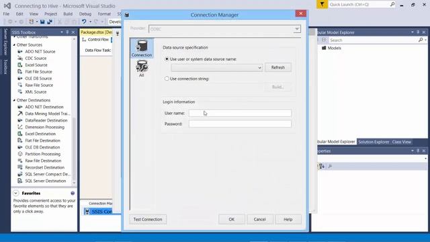Screen dimensions: 430x242
Task: Open the Tabular Model Explorer window options dropdown
Action: (x=412, y=32)
